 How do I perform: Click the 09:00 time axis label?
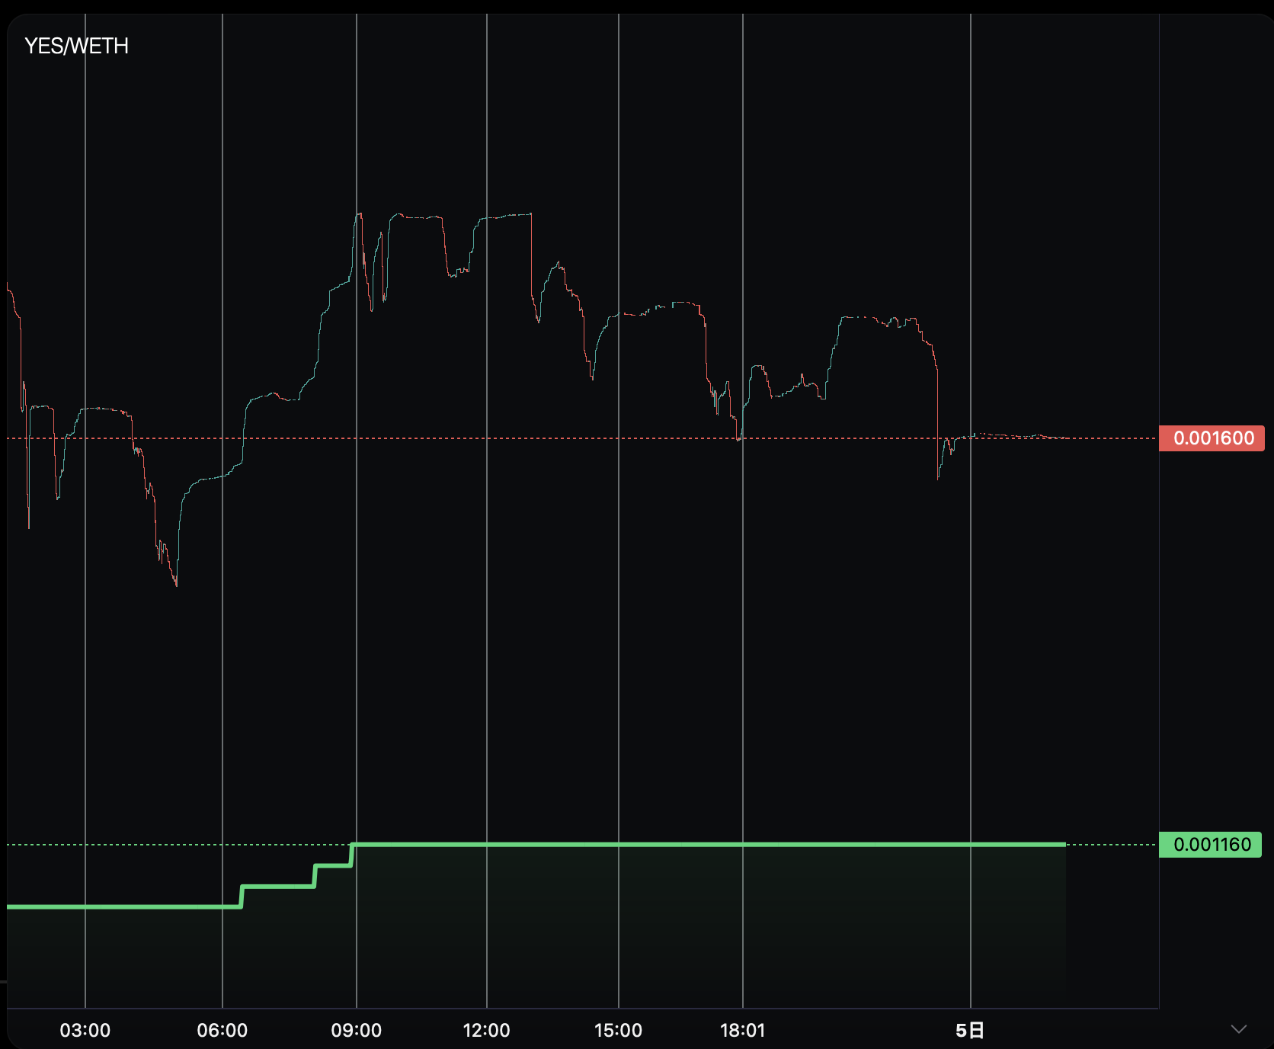(x=357, y=1031)
